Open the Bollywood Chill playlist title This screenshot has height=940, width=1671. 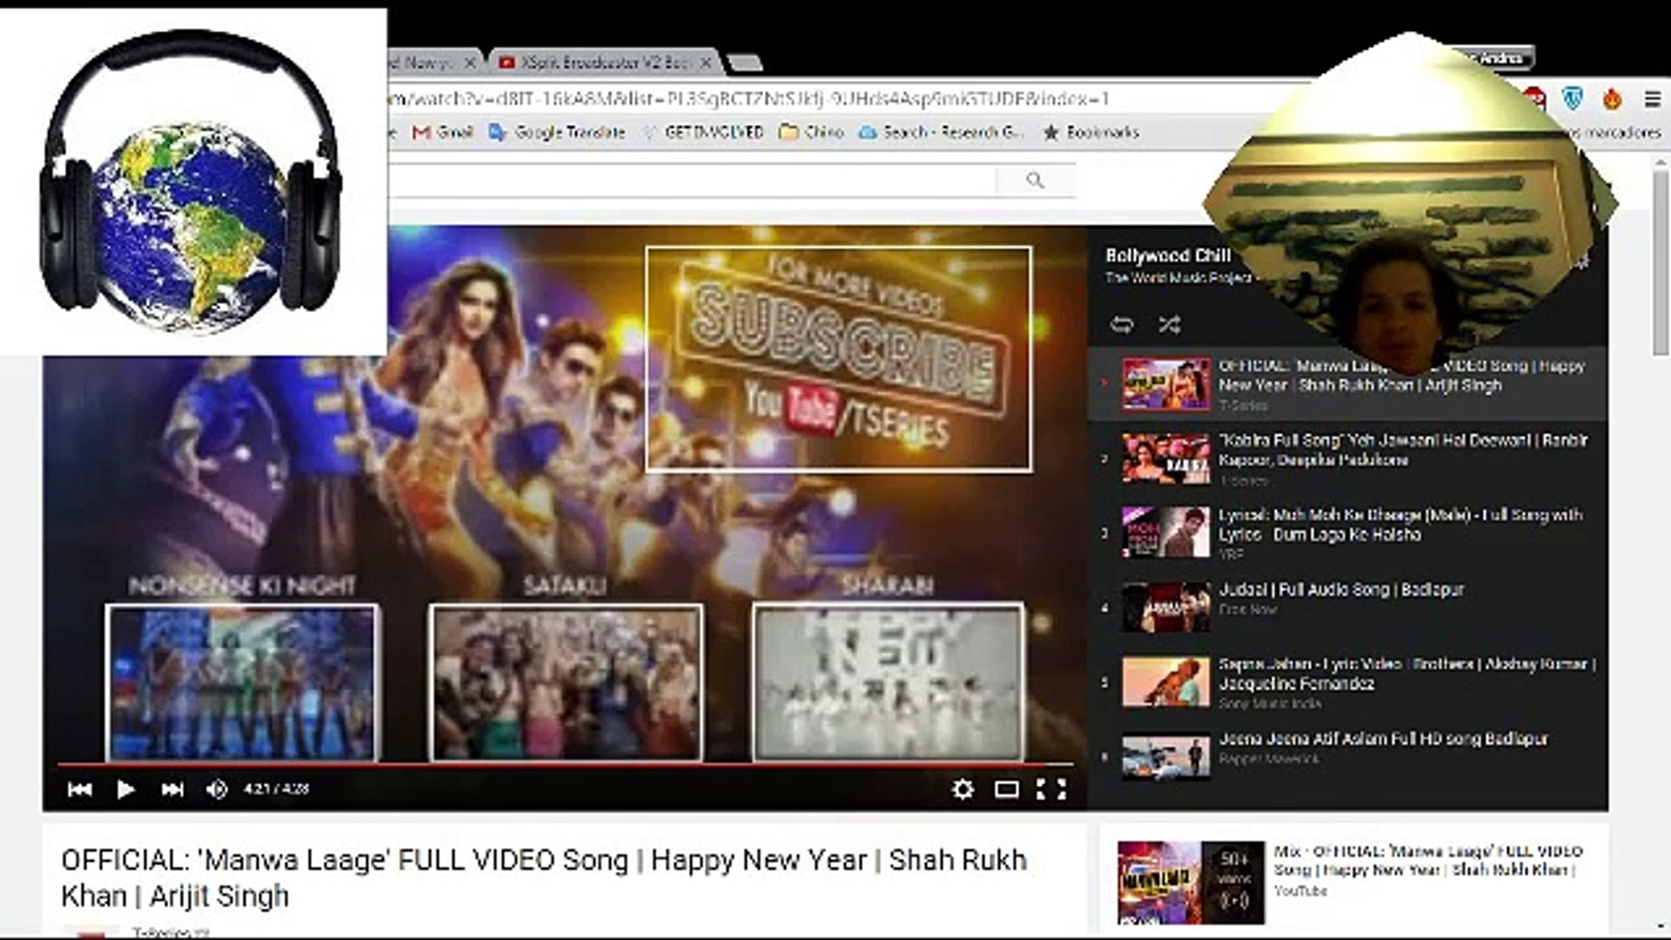[1168, 256]
